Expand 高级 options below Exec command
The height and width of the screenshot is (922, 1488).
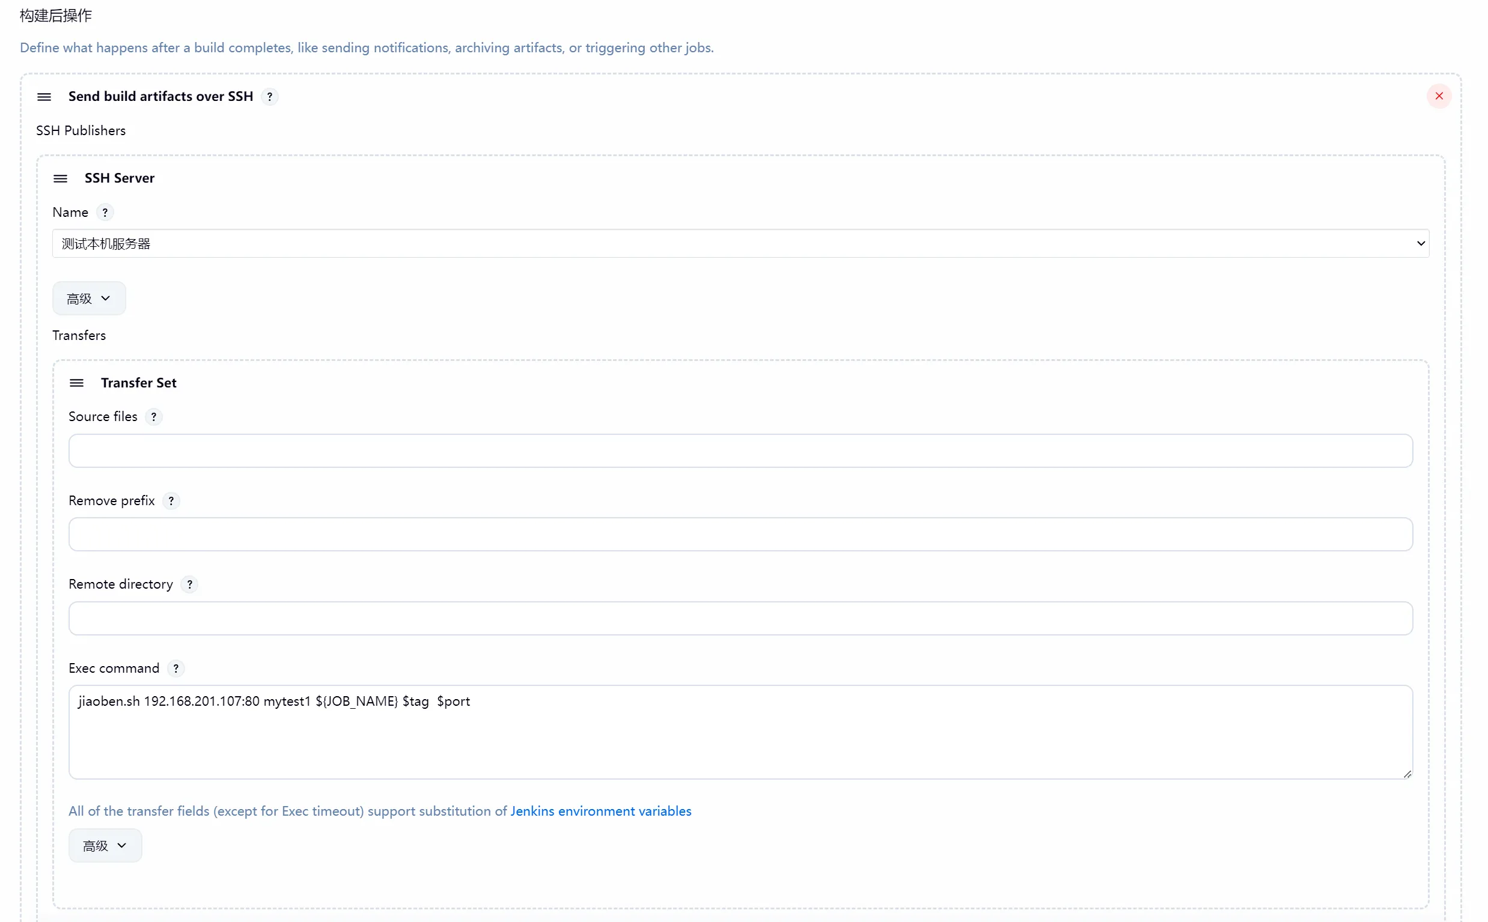105,845
